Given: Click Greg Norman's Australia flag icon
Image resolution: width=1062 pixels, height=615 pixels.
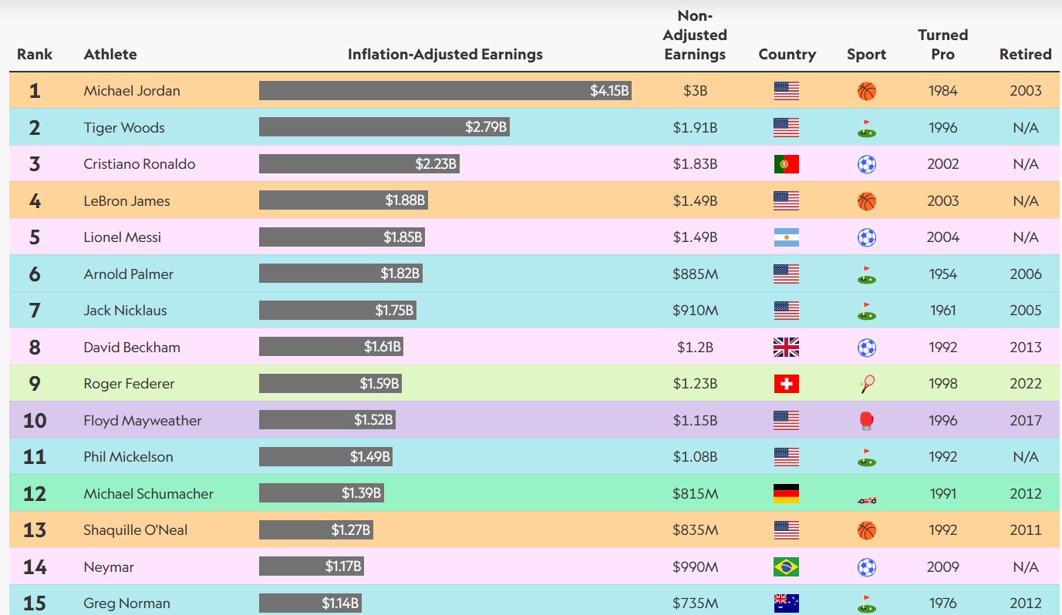Looking at the screenshot, I should [786, 603].
